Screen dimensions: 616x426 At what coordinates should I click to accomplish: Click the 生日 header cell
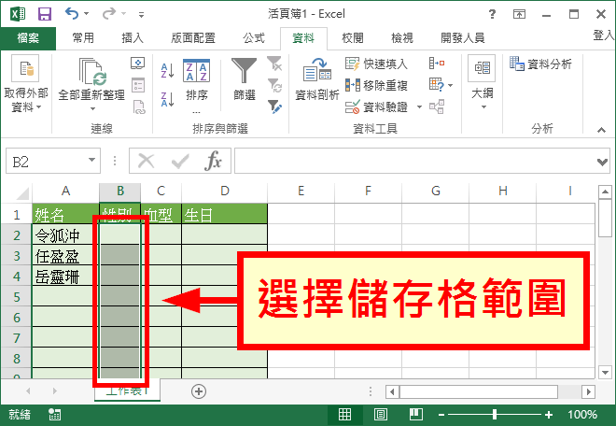tap(224, 215)
